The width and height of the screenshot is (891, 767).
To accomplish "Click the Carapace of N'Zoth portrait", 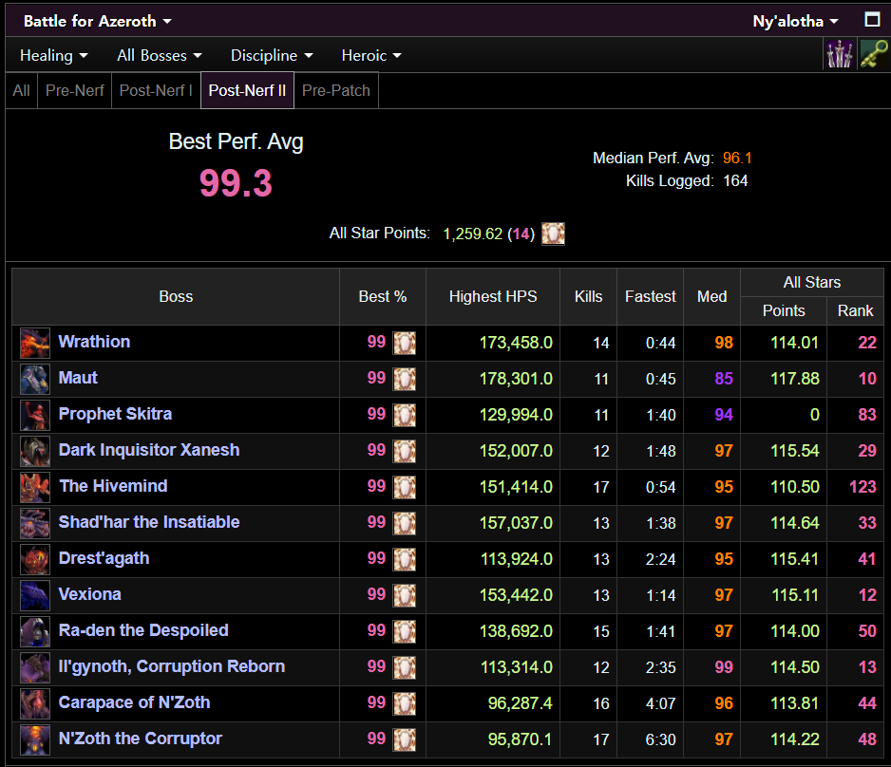I will click(x=34, y=703).
